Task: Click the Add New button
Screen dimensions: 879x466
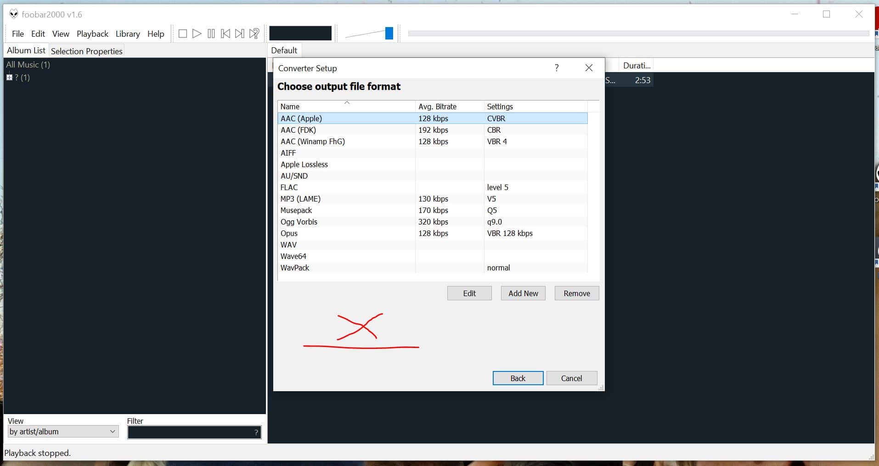Action: pyautogui.click(x=523, y=293)
